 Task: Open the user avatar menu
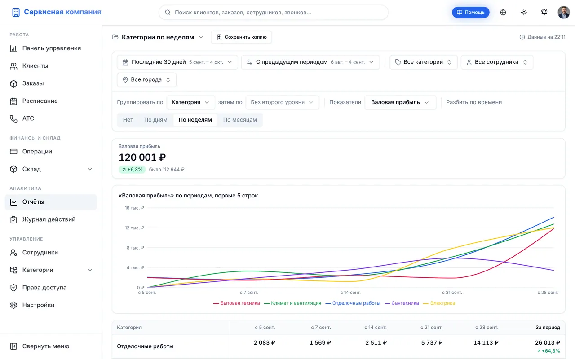coord(564,13)
